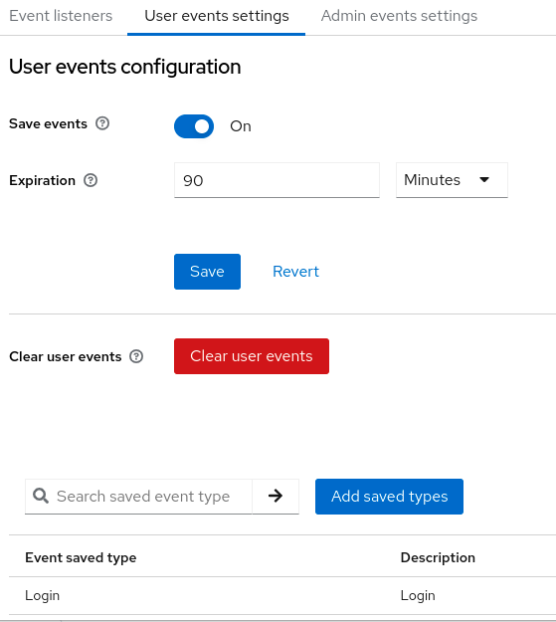This screenshot has width=556, height=622.
Task: Open Admin events settings tab
Action: 399,16
